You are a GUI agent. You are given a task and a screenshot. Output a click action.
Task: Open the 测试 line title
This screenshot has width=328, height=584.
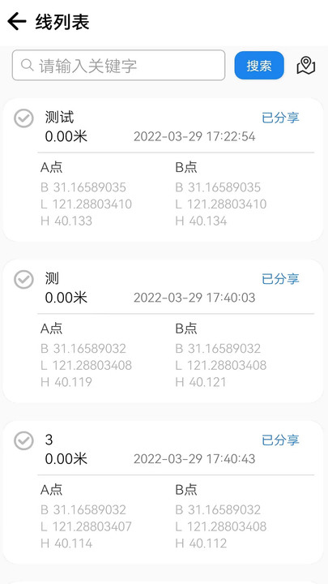(59, 118)
